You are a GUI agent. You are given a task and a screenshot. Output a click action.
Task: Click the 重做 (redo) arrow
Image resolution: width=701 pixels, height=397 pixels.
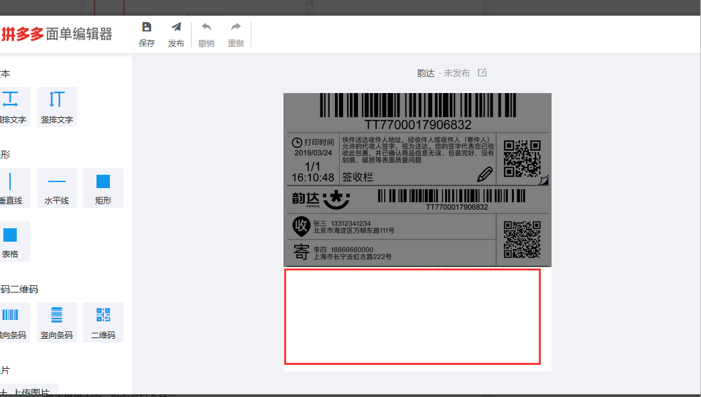[236, 27]
